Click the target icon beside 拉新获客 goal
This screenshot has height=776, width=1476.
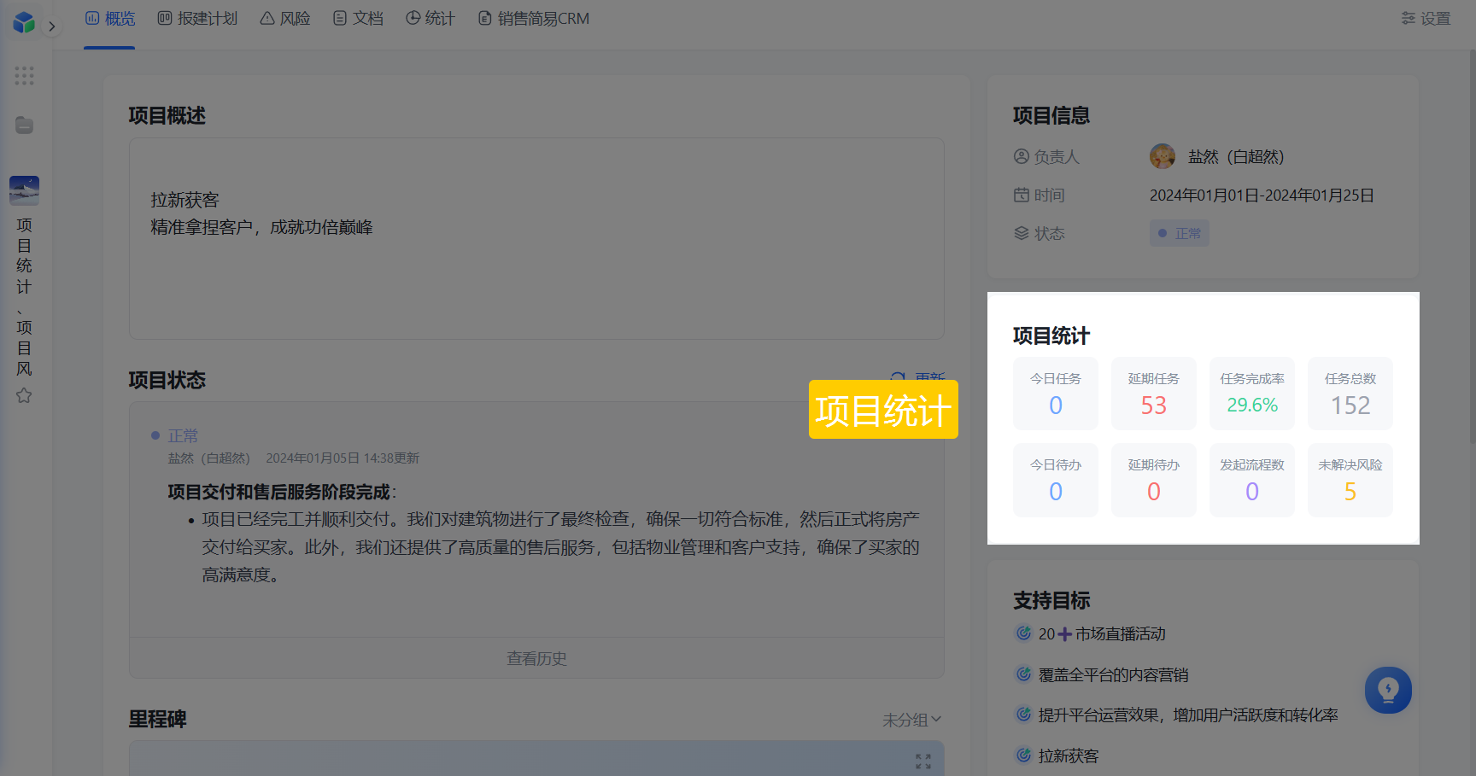[1023, 755]
